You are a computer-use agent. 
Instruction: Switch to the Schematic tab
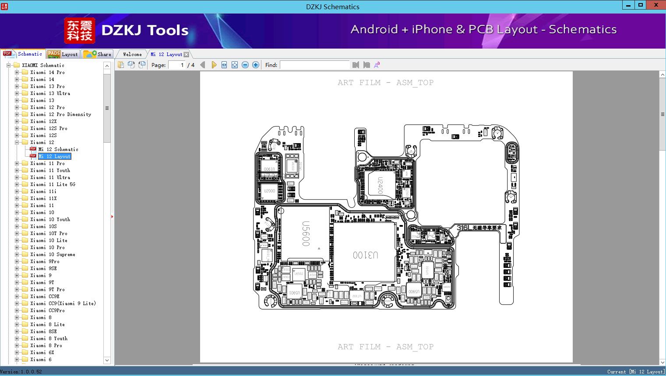(x=23, y=54)
